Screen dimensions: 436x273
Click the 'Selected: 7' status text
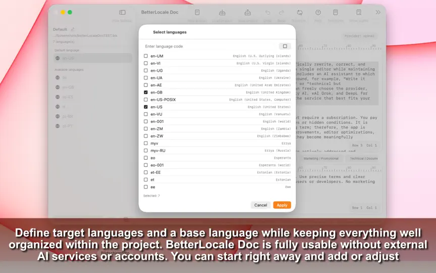(x=151, y=196)
